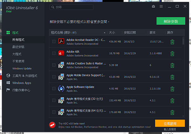Click the scrollbar up arrow of program list
The height and width of the screenshot is (134, 191).
click(x=183, y=37)
